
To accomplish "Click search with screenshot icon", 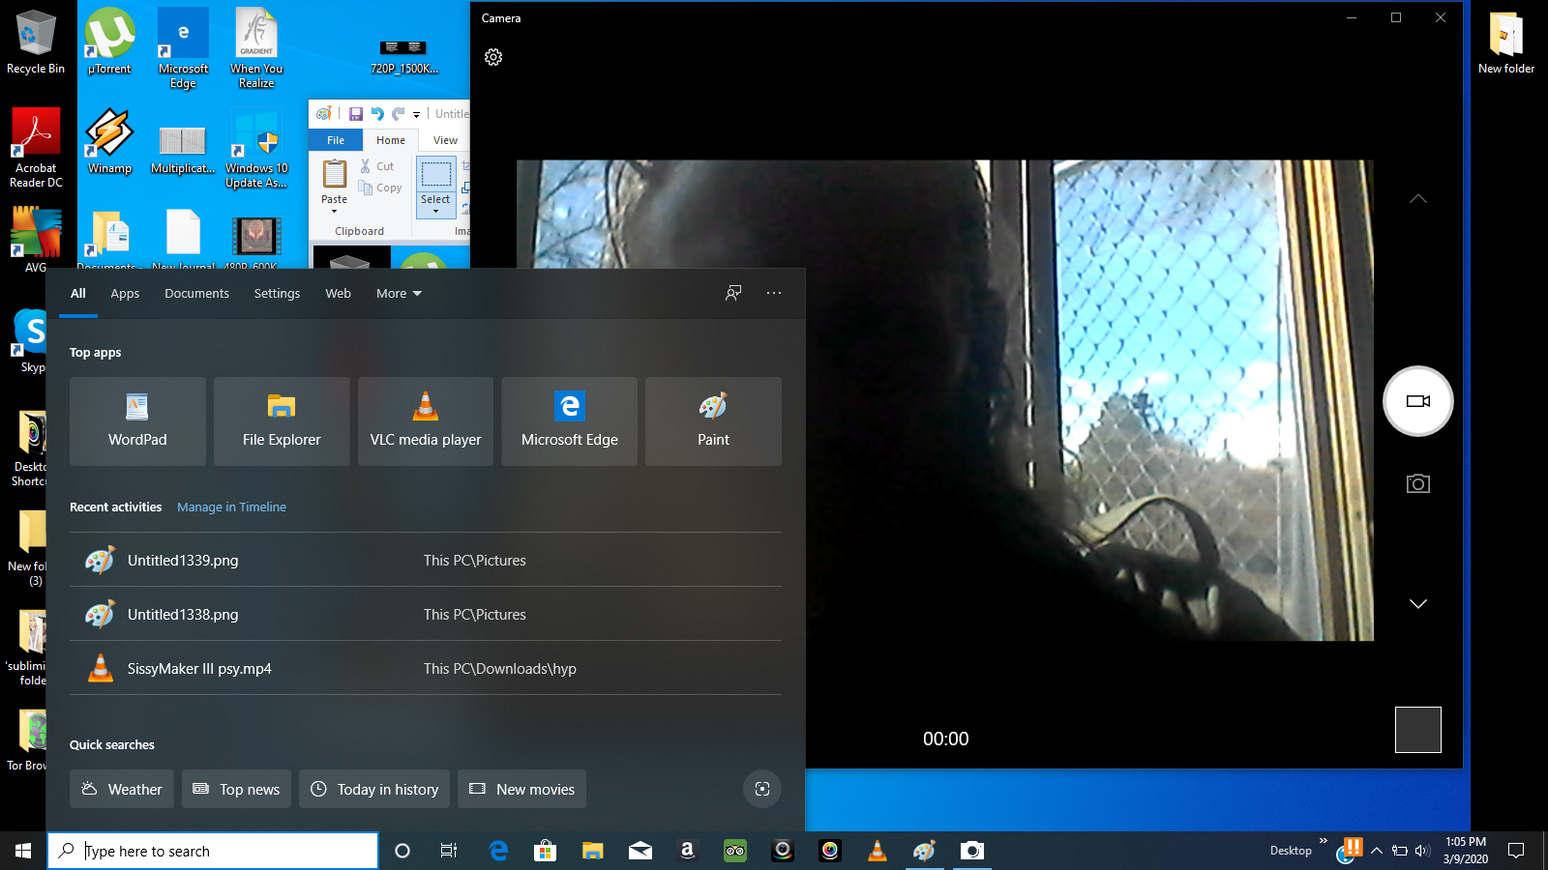I will (x=762, y=790).
